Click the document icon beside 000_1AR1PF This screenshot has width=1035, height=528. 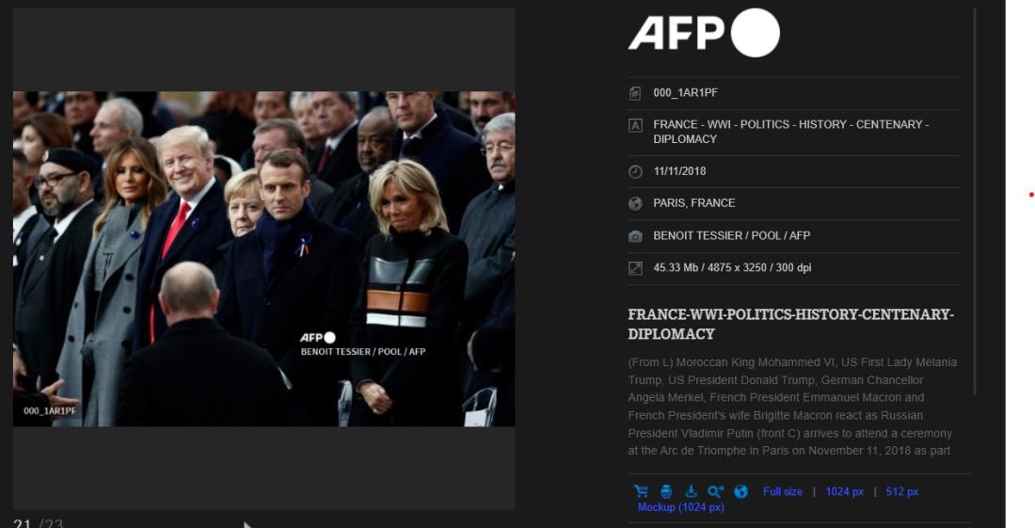[635, 93]
